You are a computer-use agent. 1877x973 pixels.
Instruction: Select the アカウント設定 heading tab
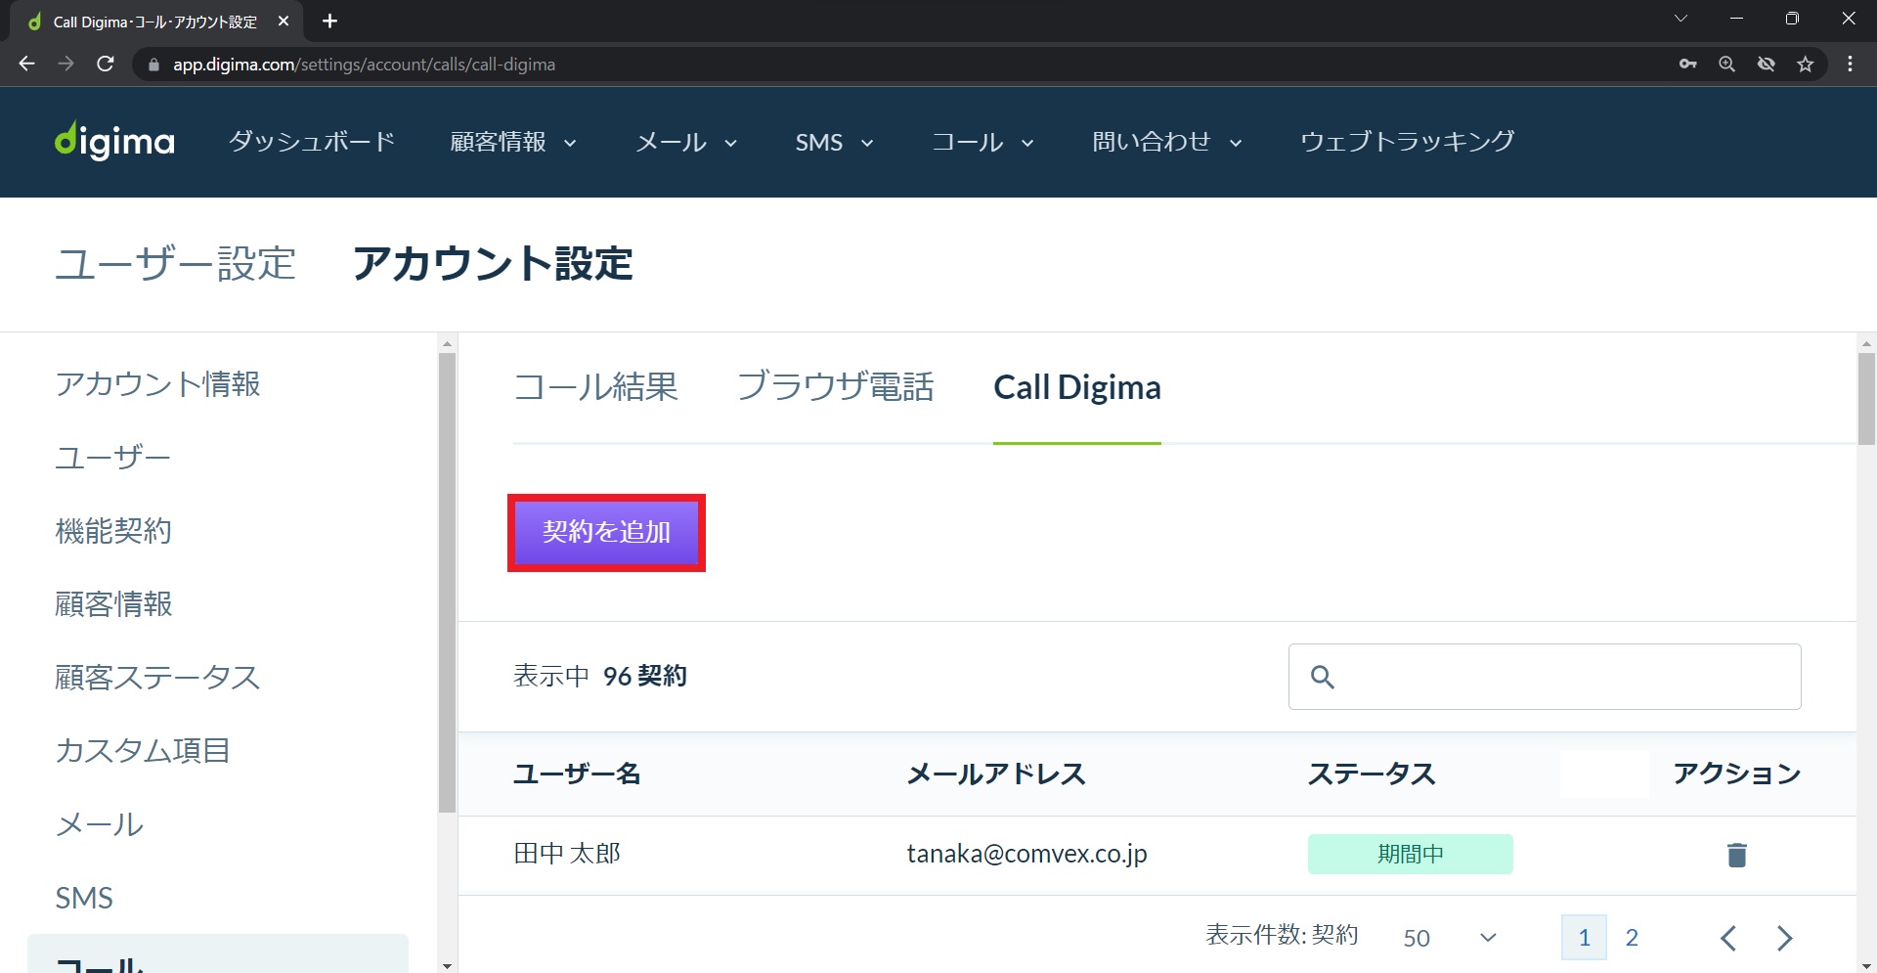point(493,264)
